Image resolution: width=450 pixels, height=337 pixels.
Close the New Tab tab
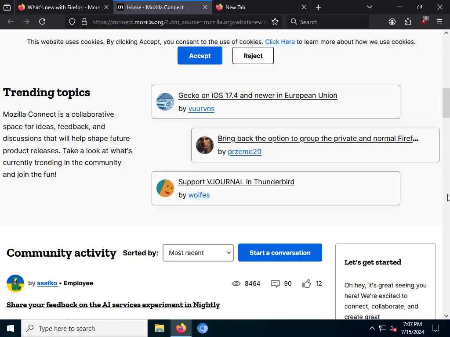[x=304, y=7]
